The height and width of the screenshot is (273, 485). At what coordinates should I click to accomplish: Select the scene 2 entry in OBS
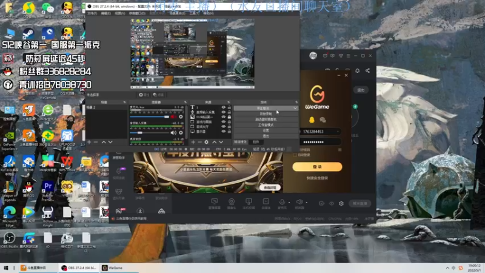pyautogui.click(x=106, y=107)
